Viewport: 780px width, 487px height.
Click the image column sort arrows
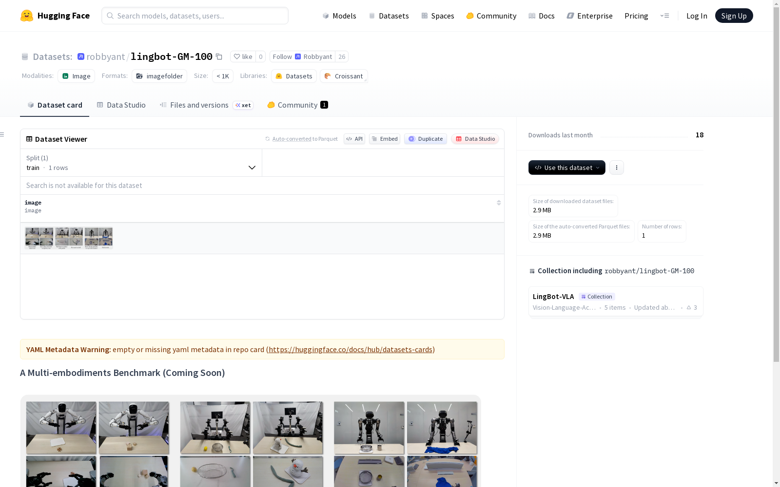[499, 203]
